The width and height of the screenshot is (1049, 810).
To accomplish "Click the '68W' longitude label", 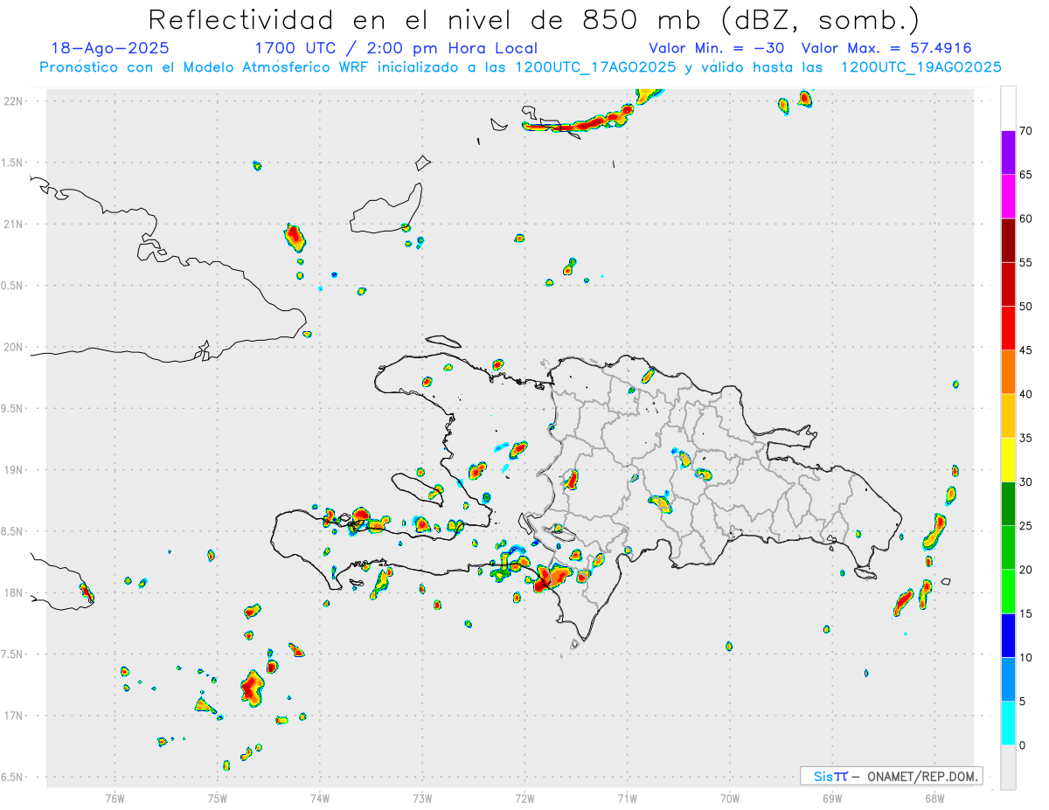I will coord(934,798).
